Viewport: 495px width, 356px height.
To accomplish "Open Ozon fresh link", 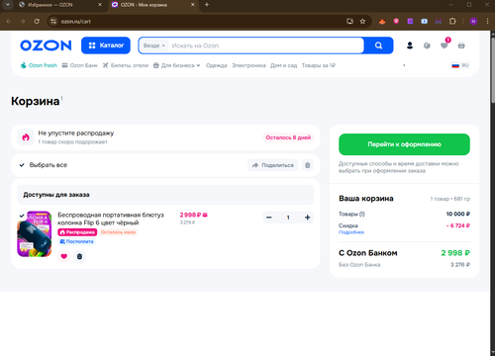I will (39, 65).
